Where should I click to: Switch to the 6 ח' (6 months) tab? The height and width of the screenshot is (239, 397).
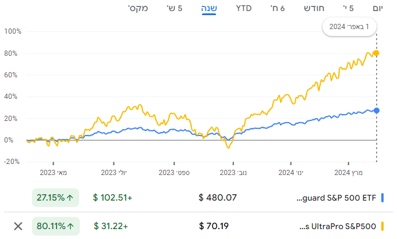[278, 9]
